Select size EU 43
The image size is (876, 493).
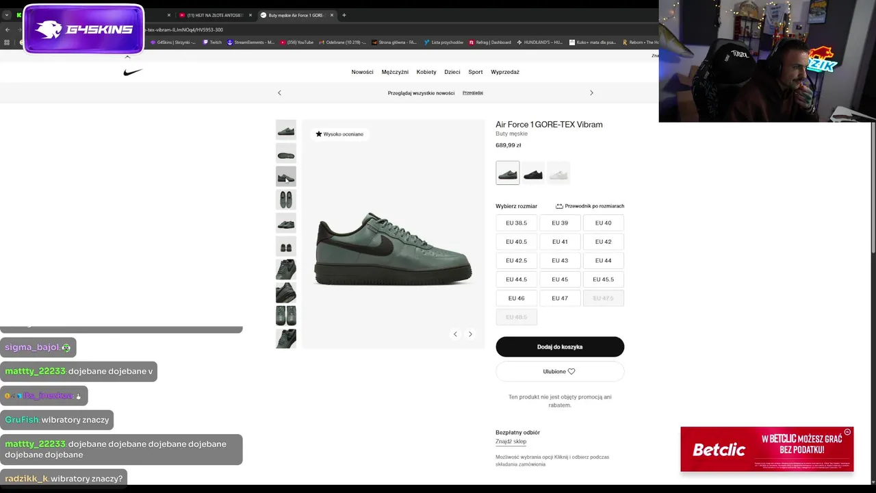[560, 261]
